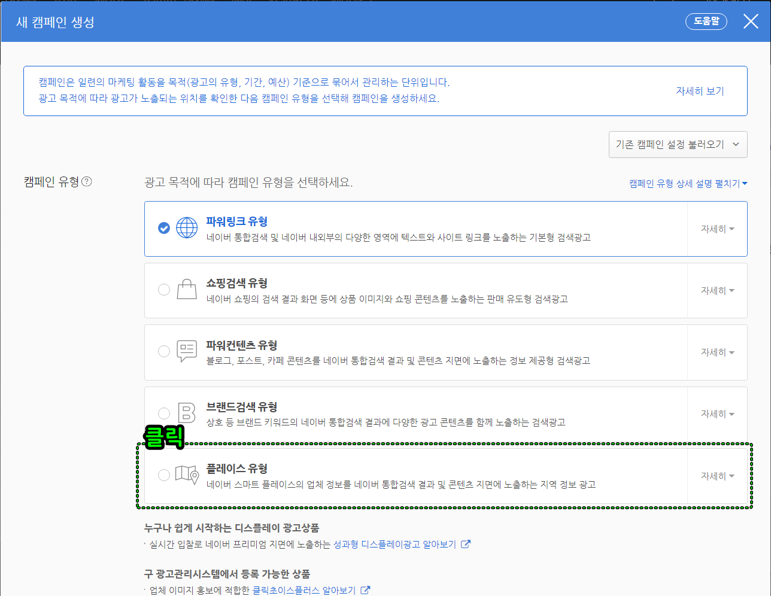
Task: Click the 브랜드검색 유형 title
Action: coord(242,407)
